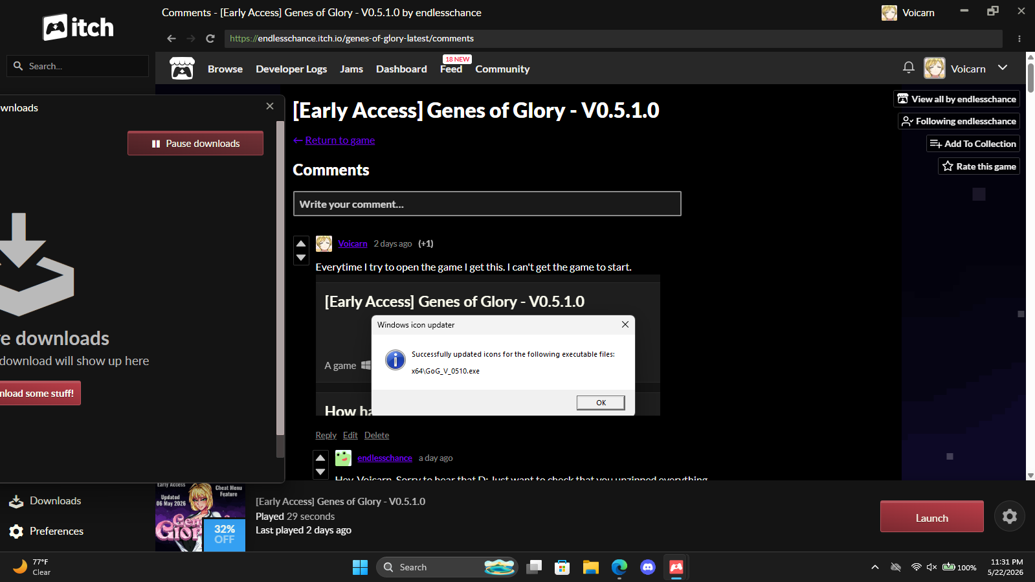Close the downloads panel
The image size is (1035, 582).
270,106
